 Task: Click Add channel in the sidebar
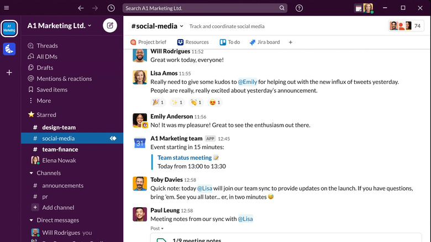[58, 208]
